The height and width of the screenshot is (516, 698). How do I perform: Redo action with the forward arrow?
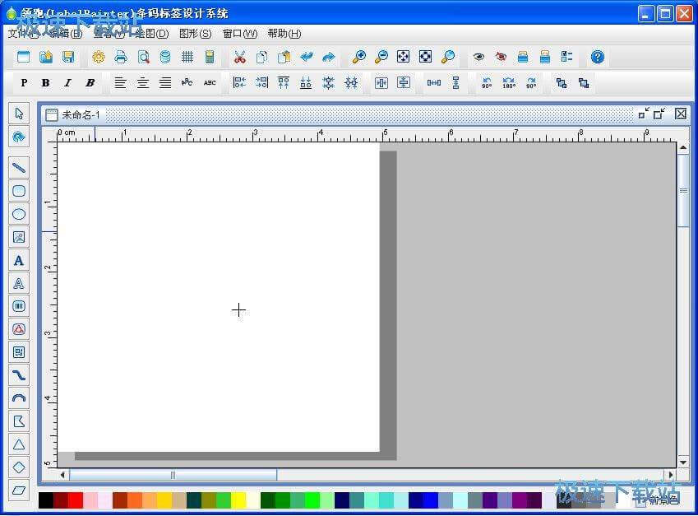[x=329, y=57]
